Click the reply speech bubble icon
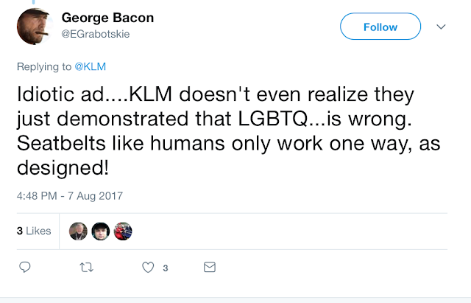The height and width of the screenshot is (303, 471). [x=24, y=267]
